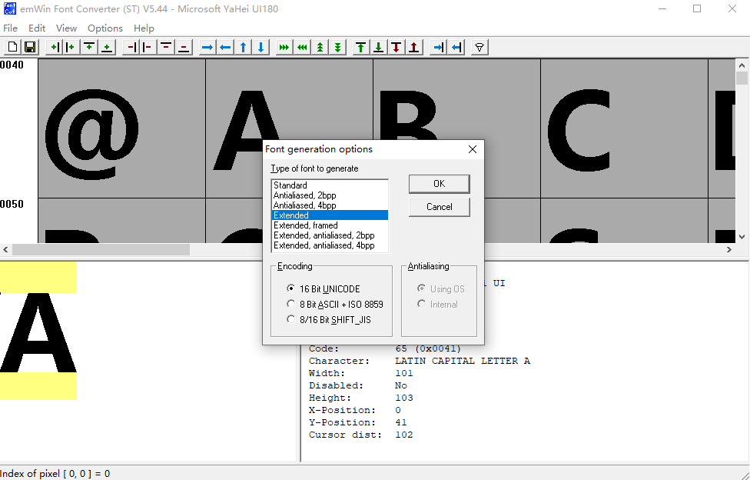Click red up arrow with bottom bar
This screenshot has height=480, width=750.
[414, 47]
